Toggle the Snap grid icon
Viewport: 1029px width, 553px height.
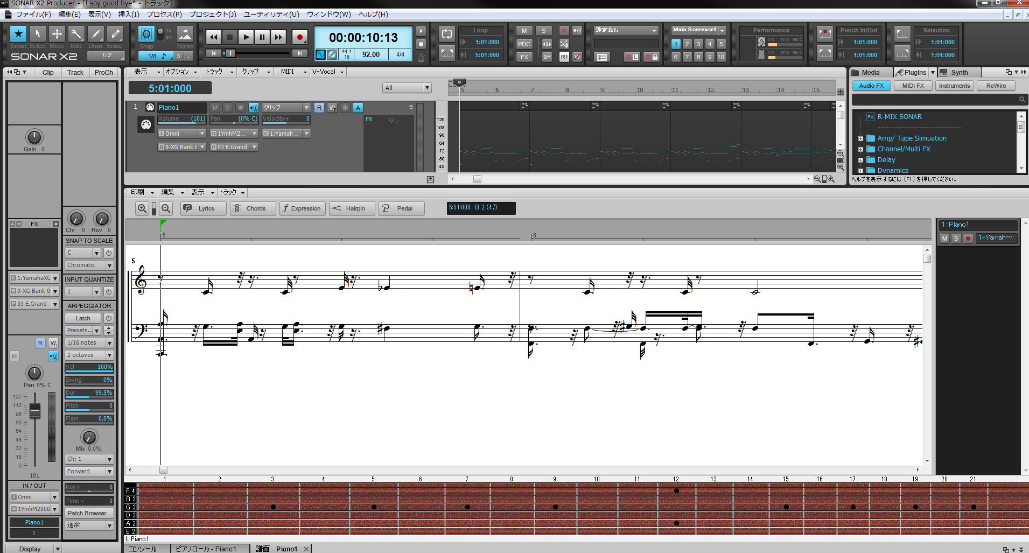(x=146, y=34)
